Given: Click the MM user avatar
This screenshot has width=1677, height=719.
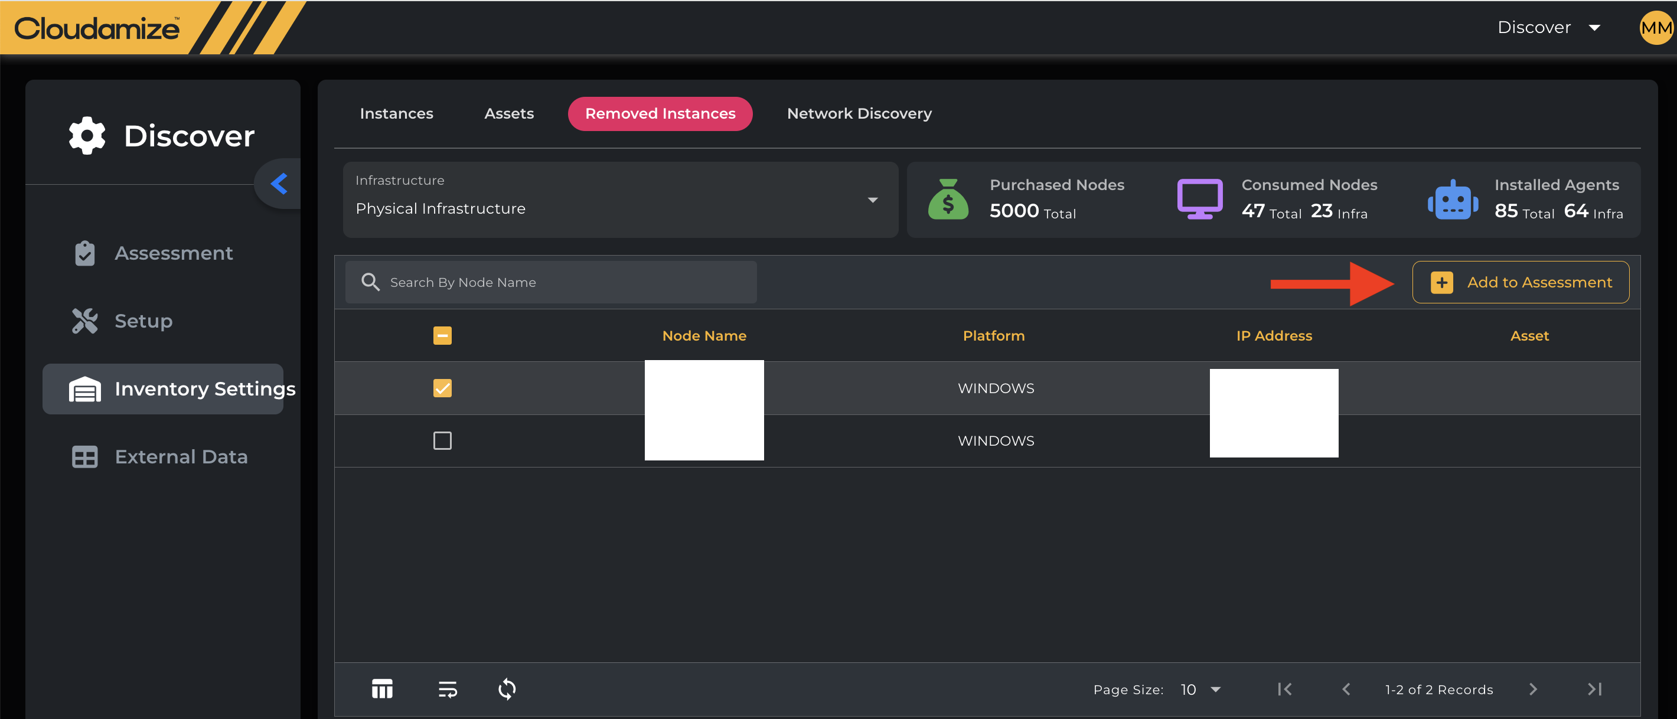Looking at the screenshot, I should 1656,27.
